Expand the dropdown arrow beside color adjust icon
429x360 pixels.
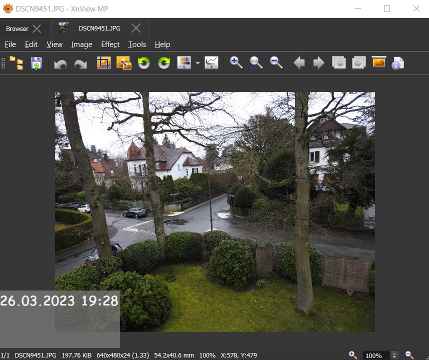197,63
